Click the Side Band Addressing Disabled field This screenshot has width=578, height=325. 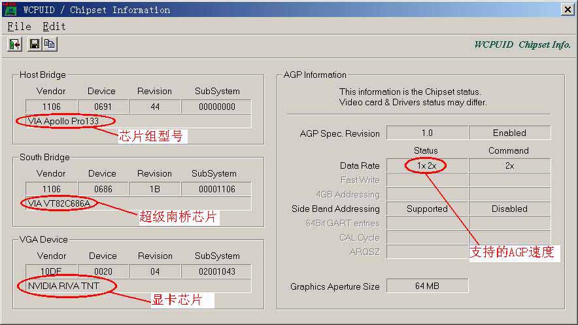[509, 209]
